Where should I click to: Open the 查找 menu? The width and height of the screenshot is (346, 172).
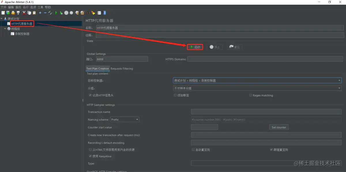[18, 7]
